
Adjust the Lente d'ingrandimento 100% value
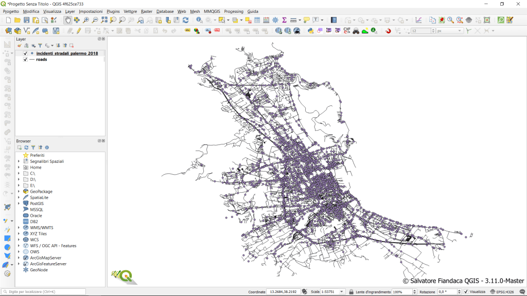pyautogui.click(x=400, y=291)
